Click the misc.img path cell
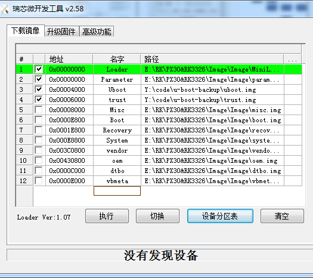 click(212, 110)
